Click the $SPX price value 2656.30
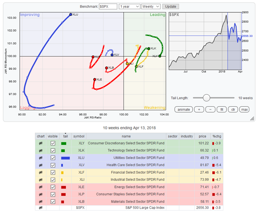257x211 pixels. tap(202, 208)
